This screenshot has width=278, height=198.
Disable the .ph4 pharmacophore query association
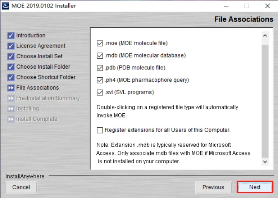[x=99, y=80]
